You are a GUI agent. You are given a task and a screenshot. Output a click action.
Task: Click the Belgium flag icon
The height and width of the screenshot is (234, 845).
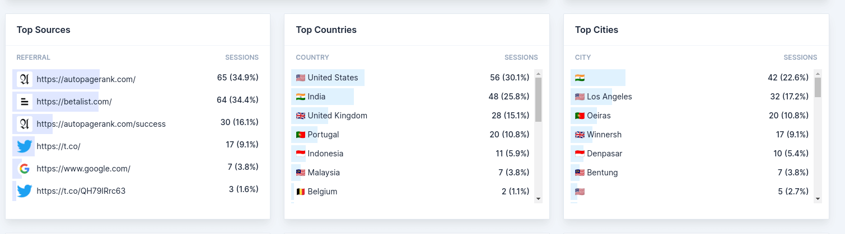(x=301, y=192)
